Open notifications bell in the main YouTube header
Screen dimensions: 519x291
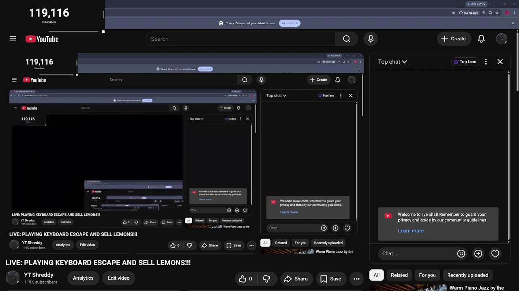point(481,39)
